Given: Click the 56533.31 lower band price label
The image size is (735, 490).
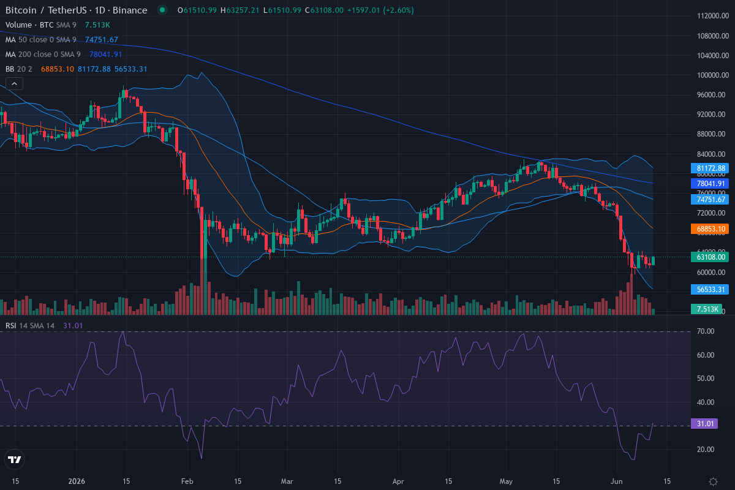Looking at the screenshot, I should (x=710, y=289).
